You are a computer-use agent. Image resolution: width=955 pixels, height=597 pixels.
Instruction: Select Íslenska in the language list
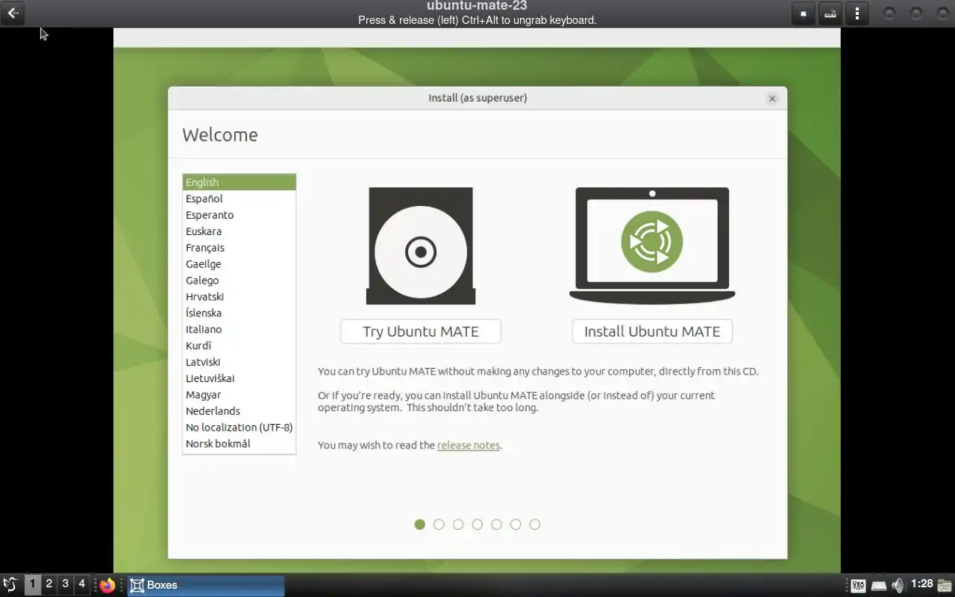click(239, 313)
